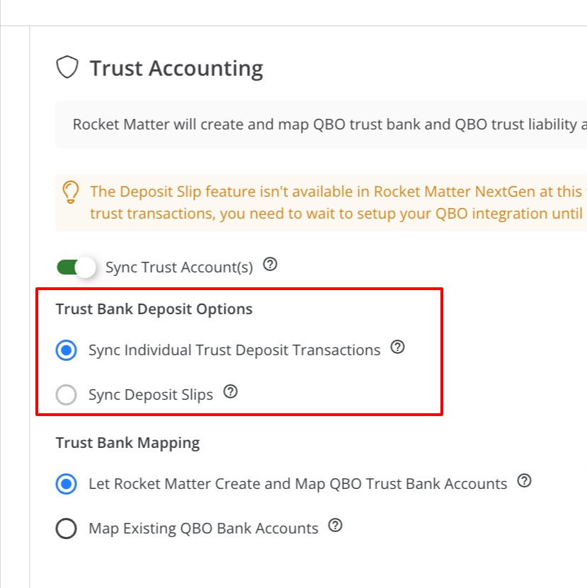
Task: Open help for Sync Individual Trust Deposit Transactions
Action: 397,347
